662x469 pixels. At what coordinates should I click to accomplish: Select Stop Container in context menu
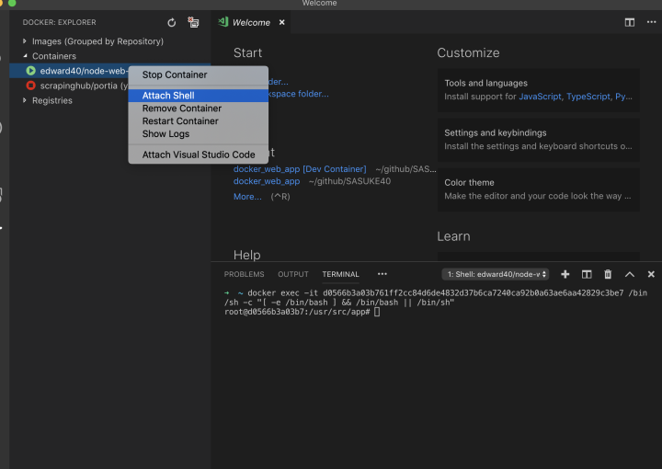coord(175,75)
